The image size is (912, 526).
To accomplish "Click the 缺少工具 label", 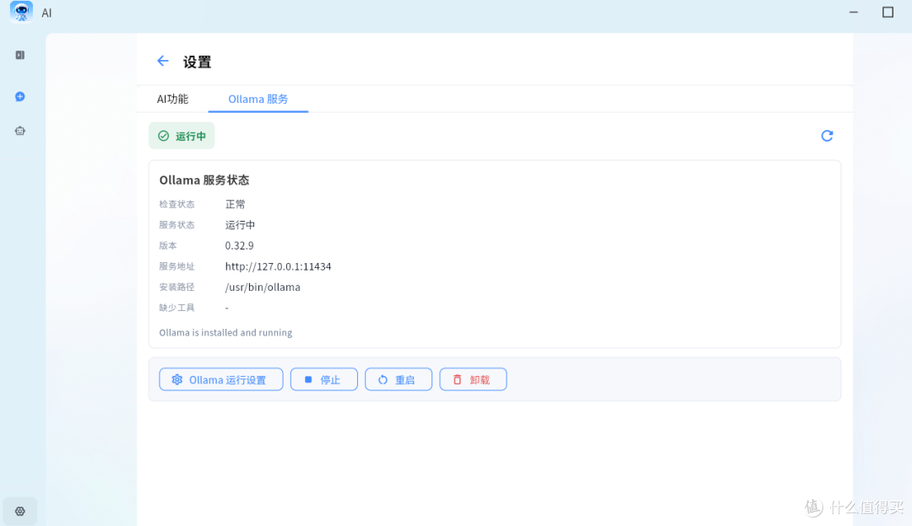I will (x=176, y=308).
